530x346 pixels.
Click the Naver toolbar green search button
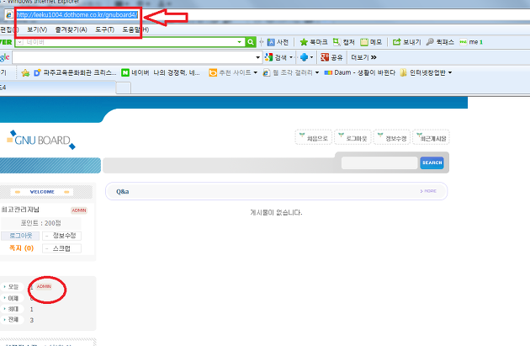[251, 42]
